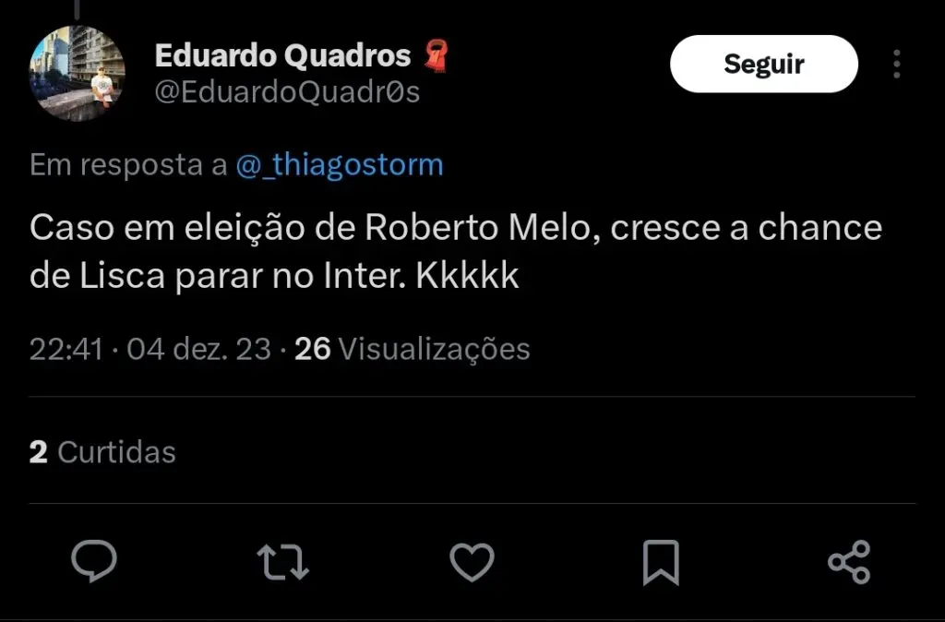Click the 'Em resposta a' label

[128, 165]
